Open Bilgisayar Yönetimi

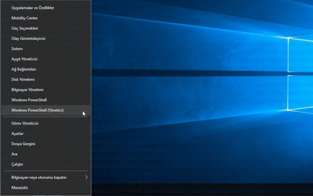pos(46,90)
